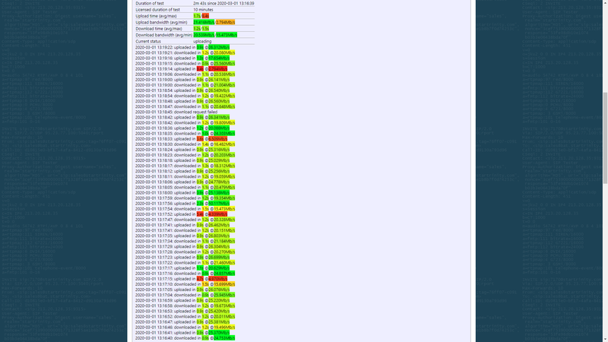The width and height of the screenshot is (608, 342).
Task: Click log entry '13:16:53: uploaded'
Action: [182, 312]
